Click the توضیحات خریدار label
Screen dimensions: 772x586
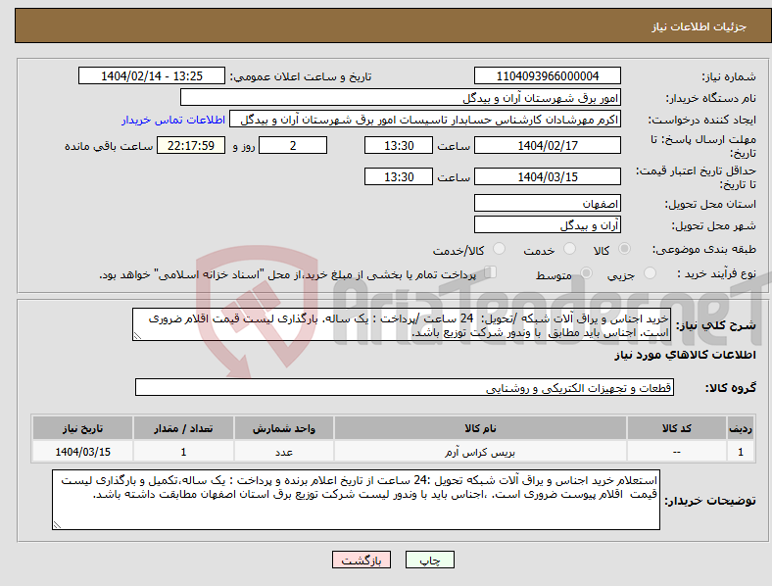[710, 501]
